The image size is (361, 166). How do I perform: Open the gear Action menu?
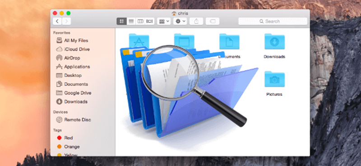180,21
